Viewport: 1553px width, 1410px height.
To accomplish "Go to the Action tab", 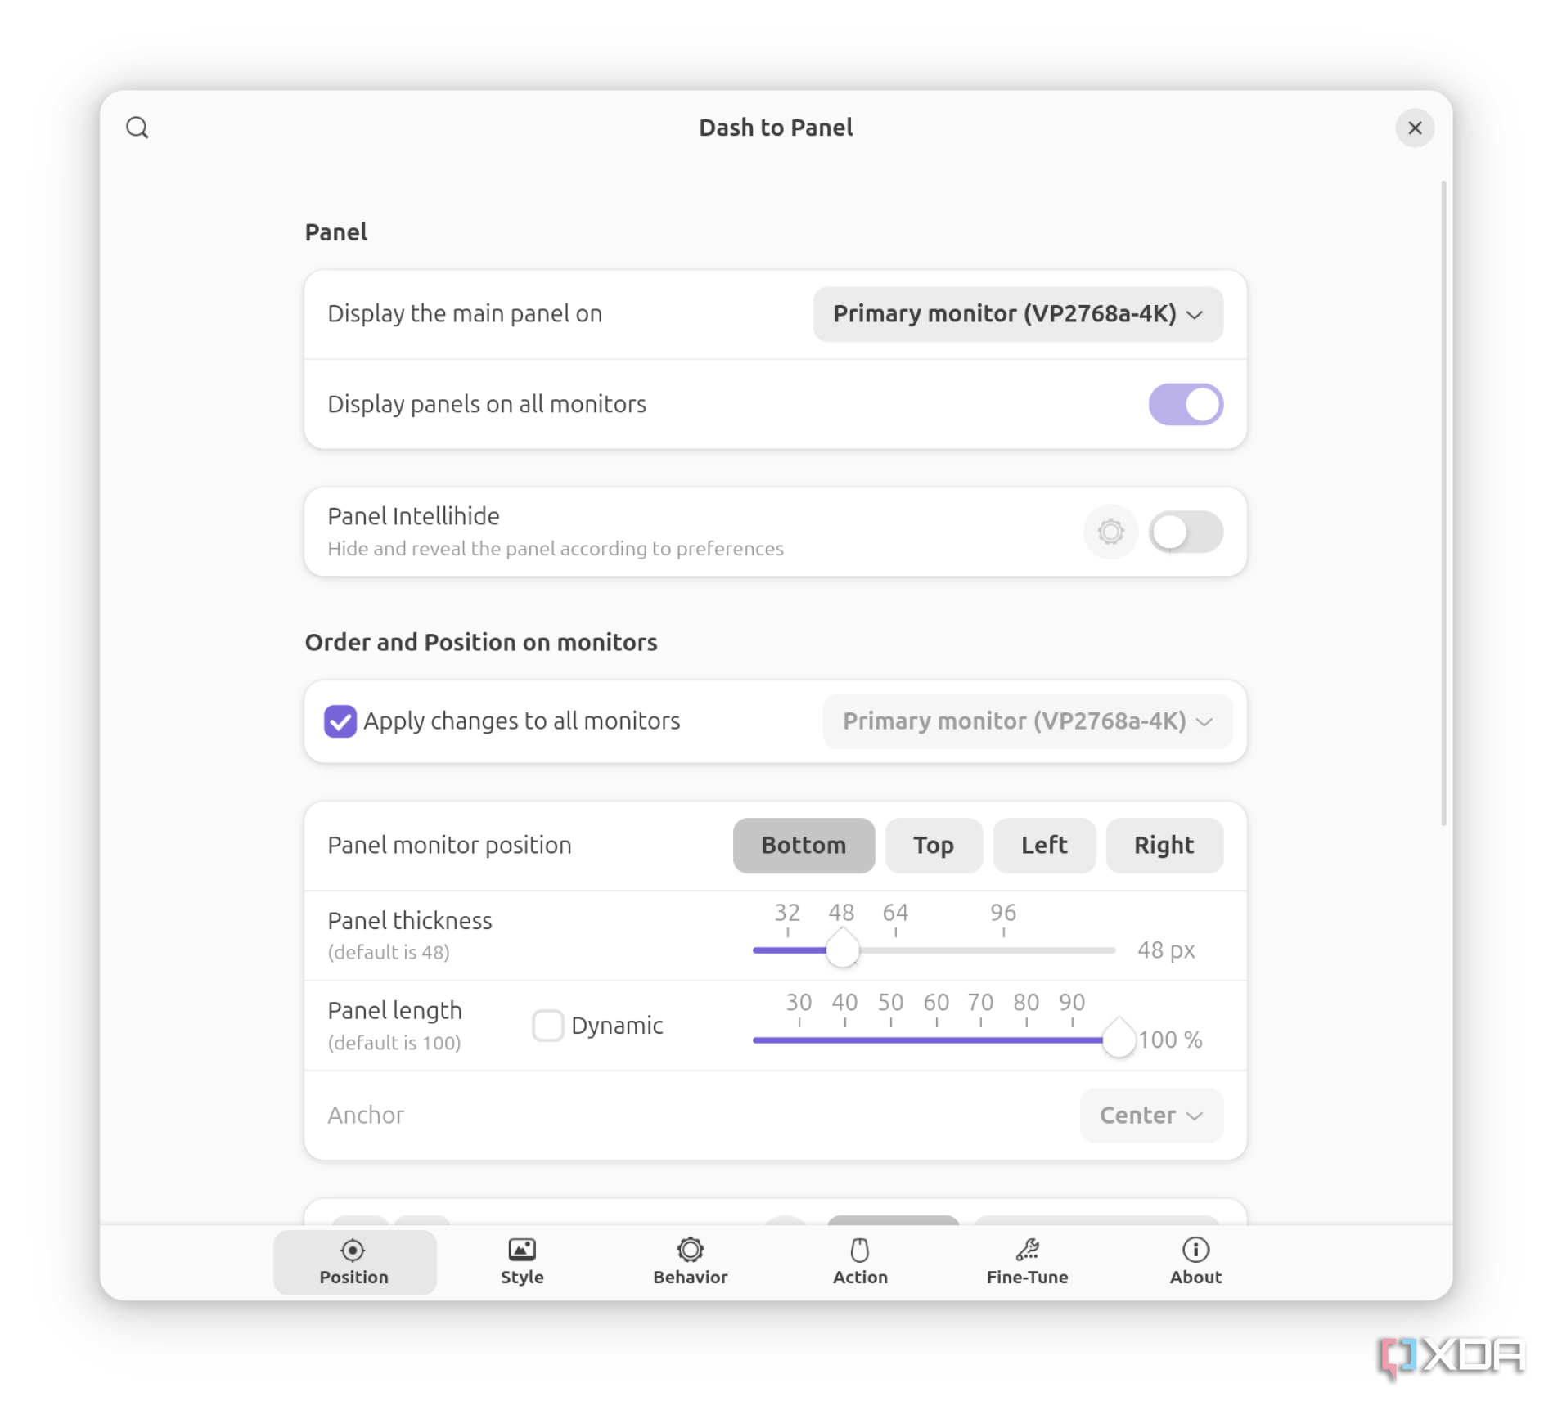I will coord(859,1261).
